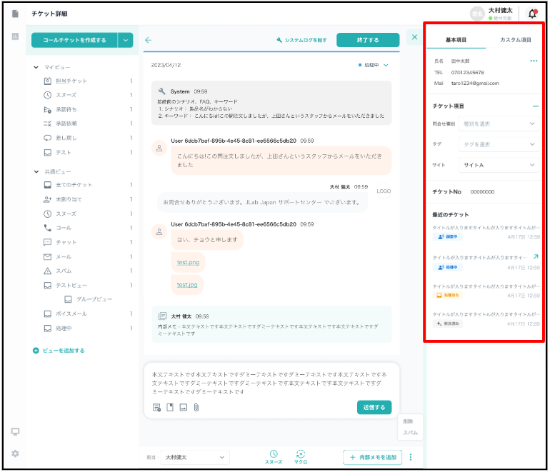Open the test.png attachment link

pos(188,262)
